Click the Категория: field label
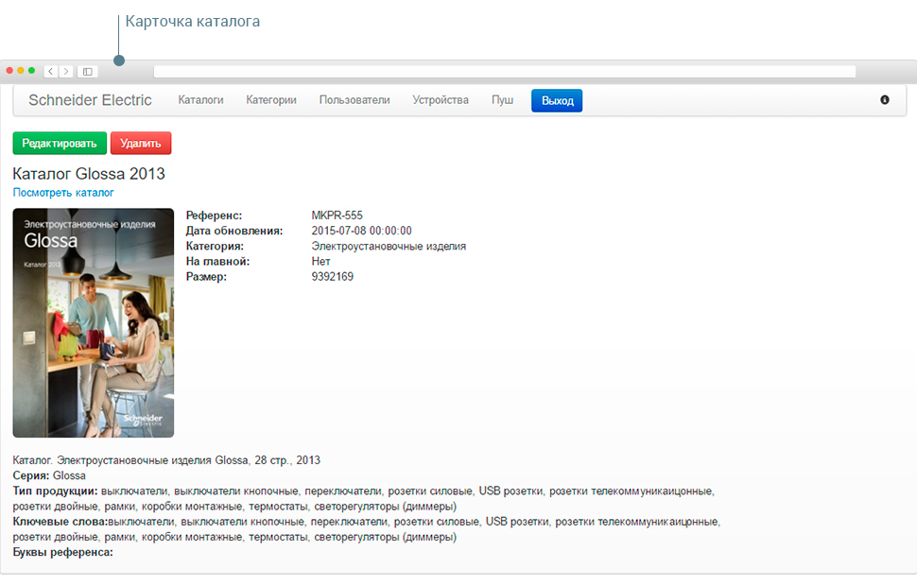 [x=216, y=246]
